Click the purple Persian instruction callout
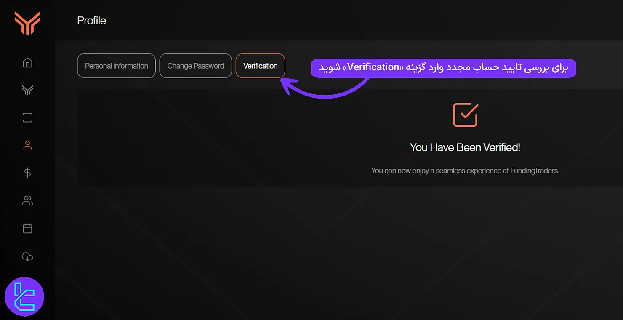Viewport: 623px width, 320px height. point(443,68)
